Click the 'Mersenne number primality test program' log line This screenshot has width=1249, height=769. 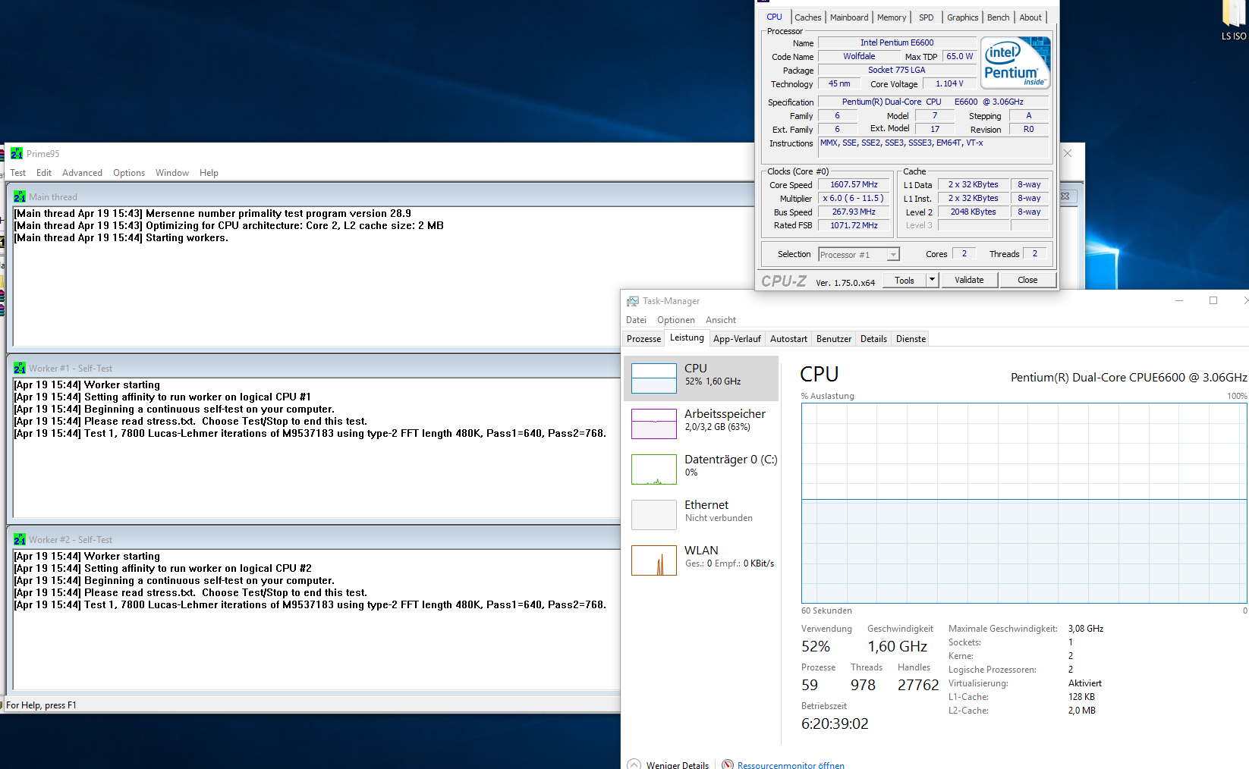point(212,213)
